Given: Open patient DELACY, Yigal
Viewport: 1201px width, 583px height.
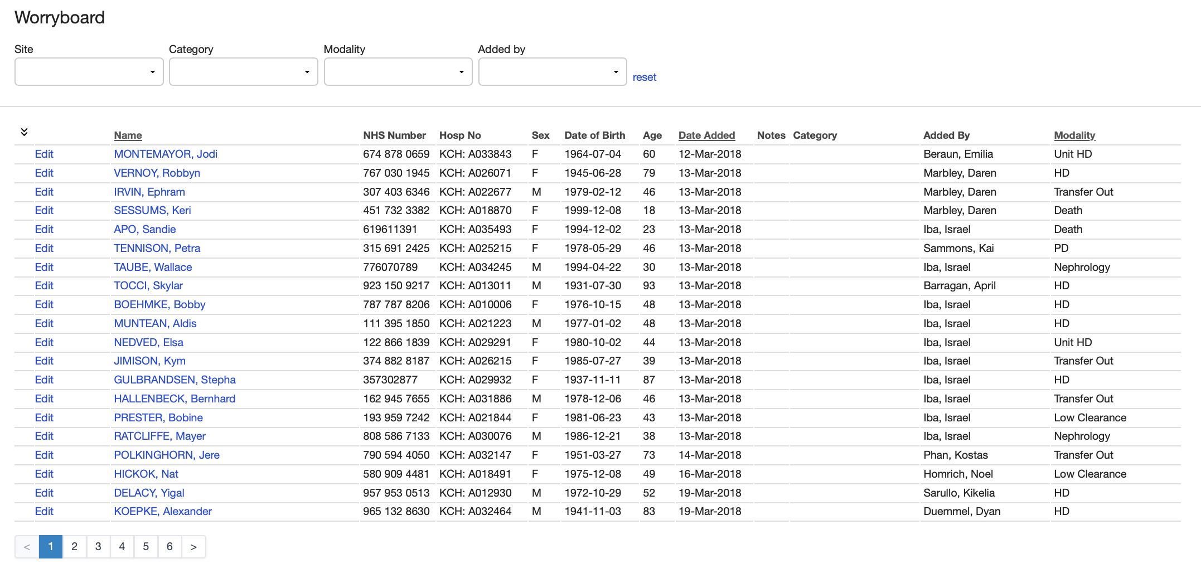Looking at the screenshot, I should point(149,493).
